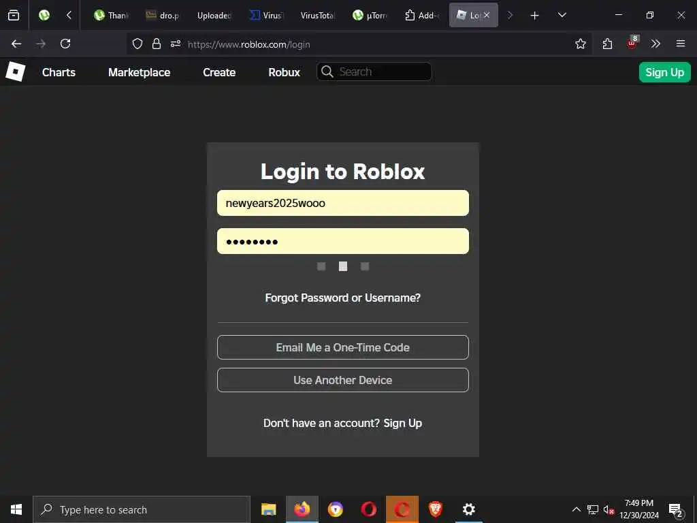
Task: Reload the current page
Action: [65, 44]
